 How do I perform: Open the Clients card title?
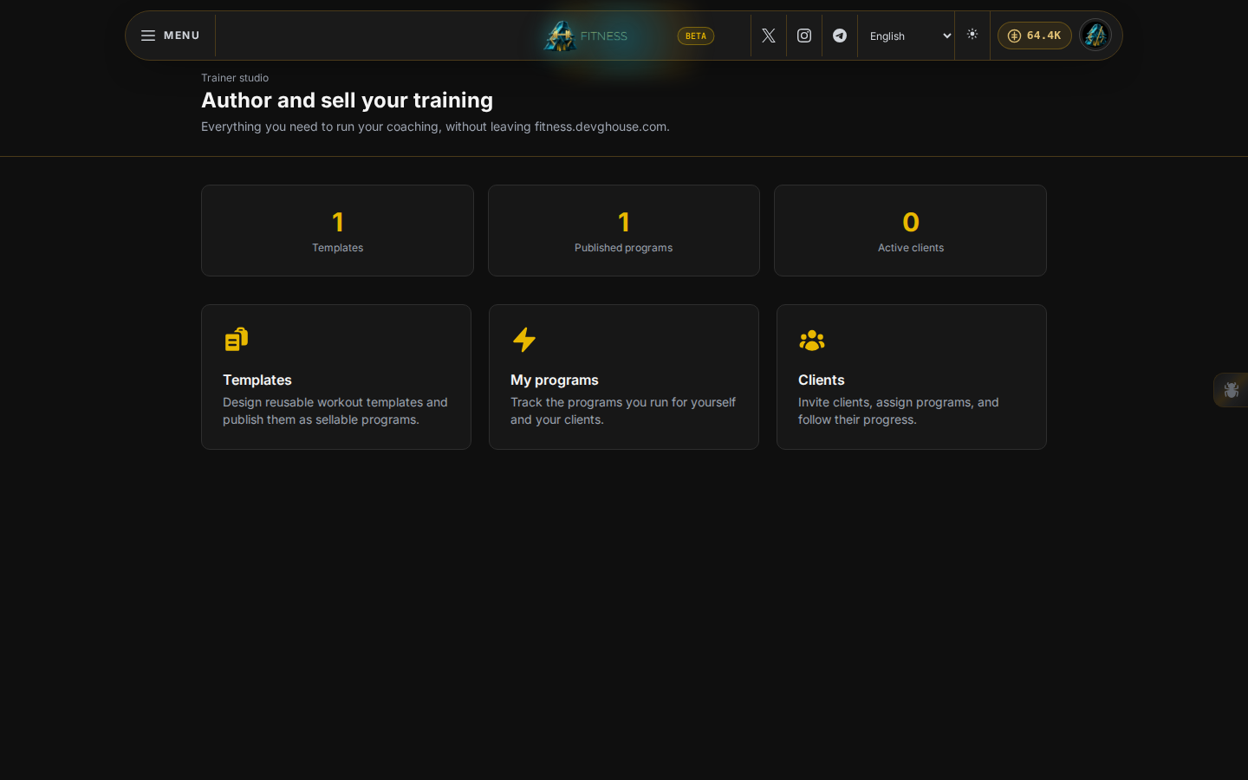(x=822, y=380)
